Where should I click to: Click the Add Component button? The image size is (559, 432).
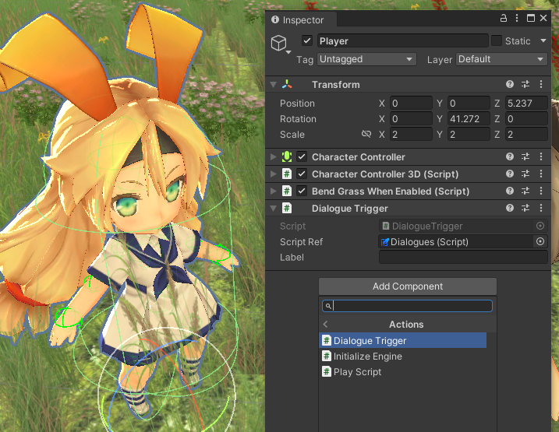pyautogui.click(x=408, y=286)
